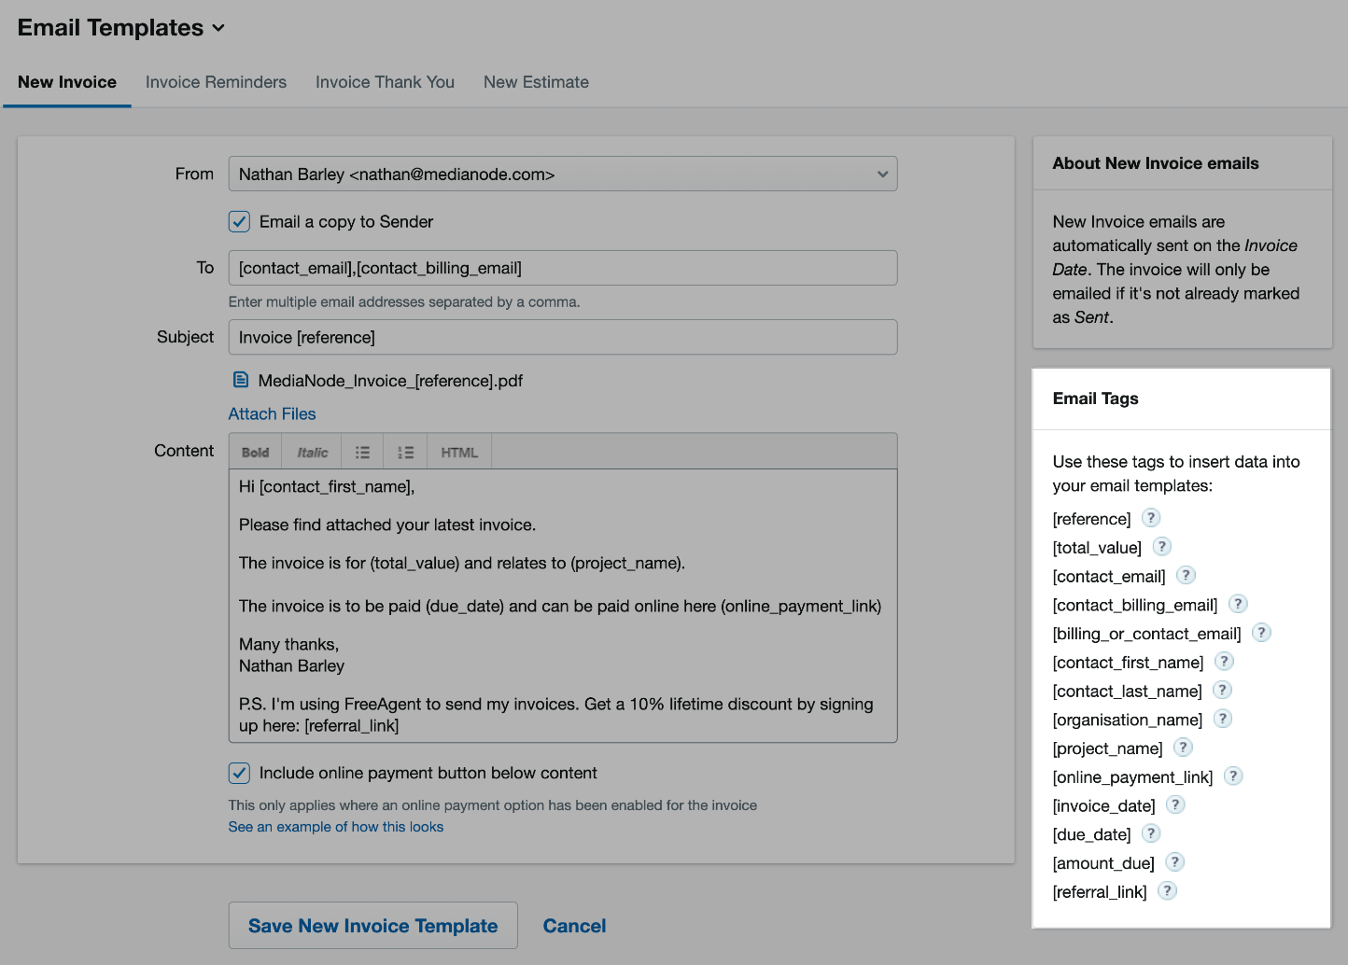
Task: Click the Attach Files link
Action: (x=272, y=413)
